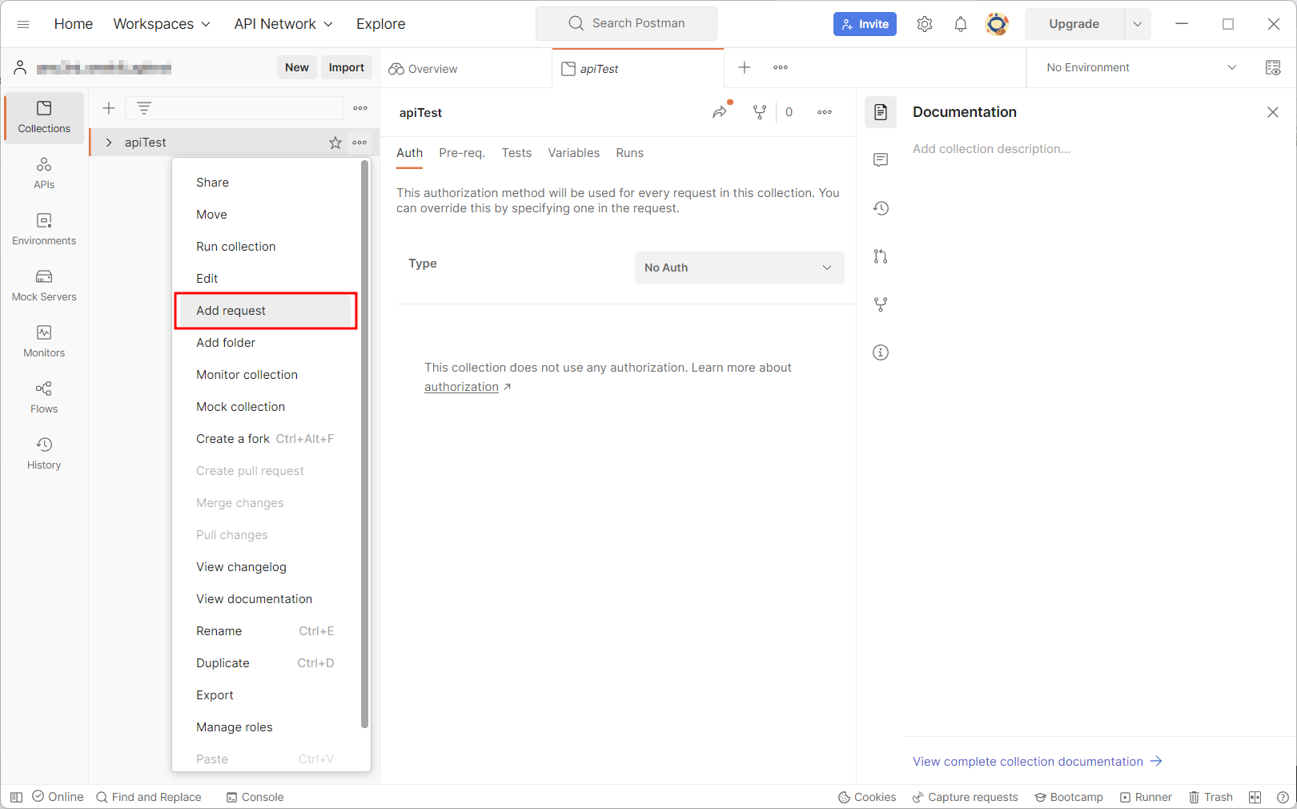Open APIs in the sidebar
1297x809 pixels.
point(44,173)
